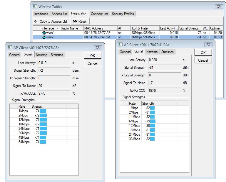The width and height of the screenshot is (226, 182).
Task: Select the 11Mbps row in 41:9A strengths
Action: coord(155,117)
